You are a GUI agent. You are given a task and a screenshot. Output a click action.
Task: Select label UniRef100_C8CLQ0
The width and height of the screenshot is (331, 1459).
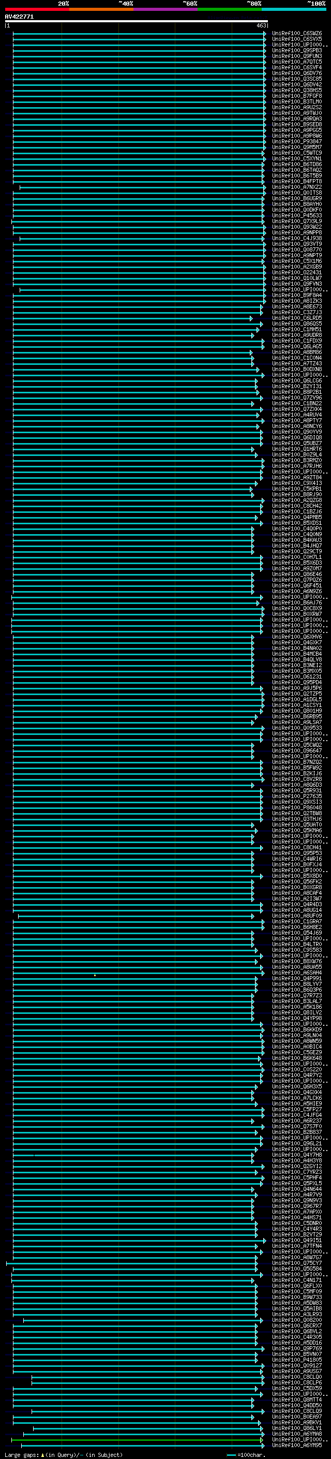[296, 1376]
